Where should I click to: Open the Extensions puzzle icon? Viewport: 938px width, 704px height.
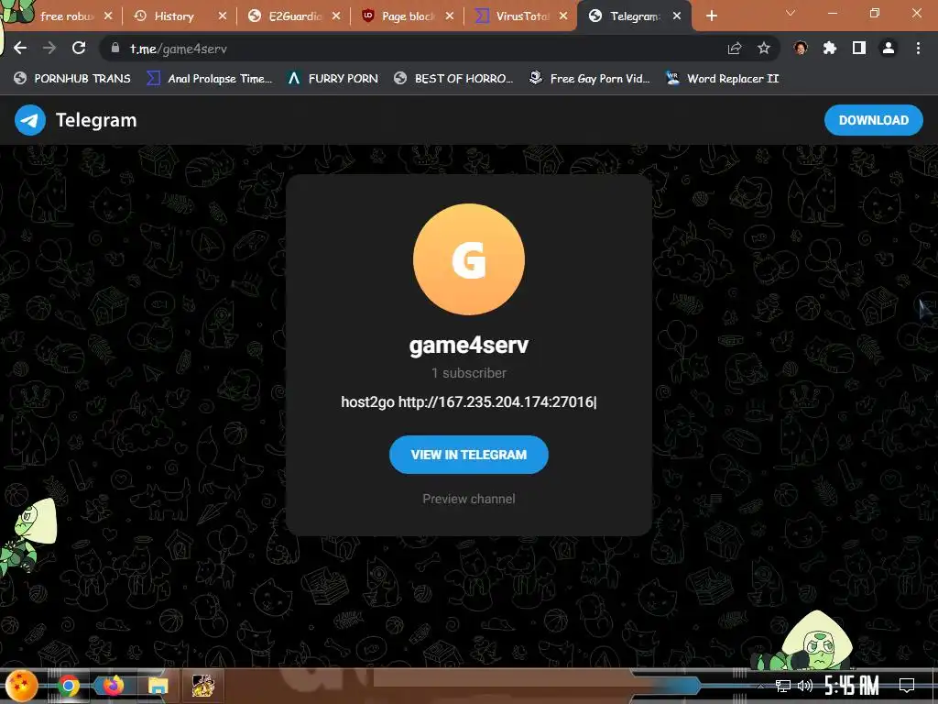(x=830, y=48)
